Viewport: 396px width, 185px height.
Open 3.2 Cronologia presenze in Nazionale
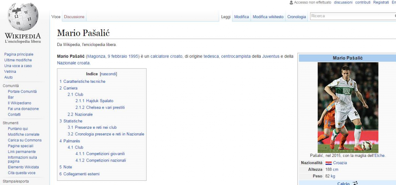106,134
